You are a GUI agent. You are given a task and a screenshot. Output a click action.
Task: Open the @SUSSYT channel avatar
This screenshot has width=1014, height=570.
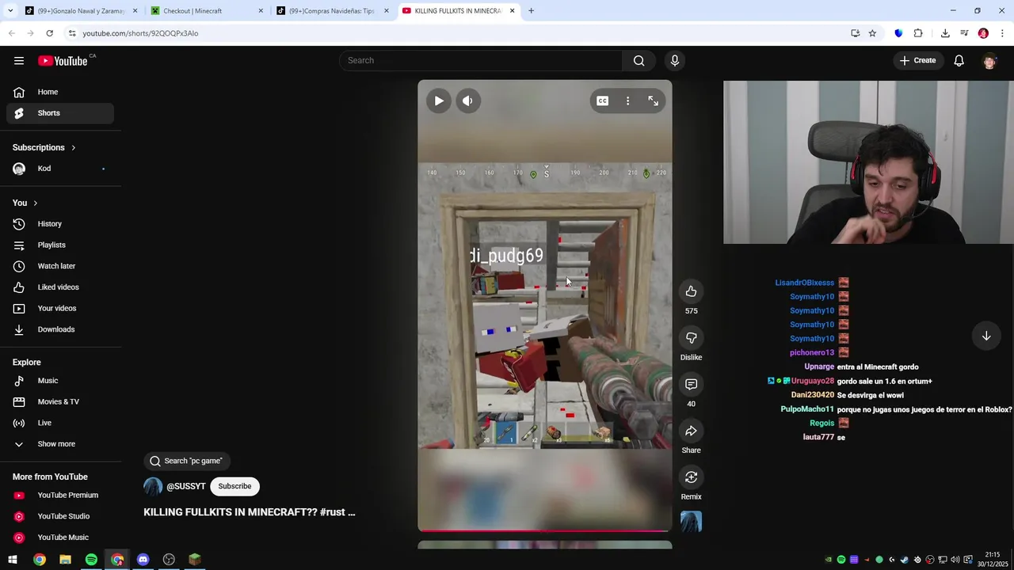click(153, 486)
